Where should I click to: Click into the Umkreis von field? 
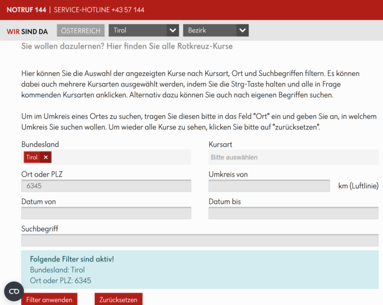point(269,186)
